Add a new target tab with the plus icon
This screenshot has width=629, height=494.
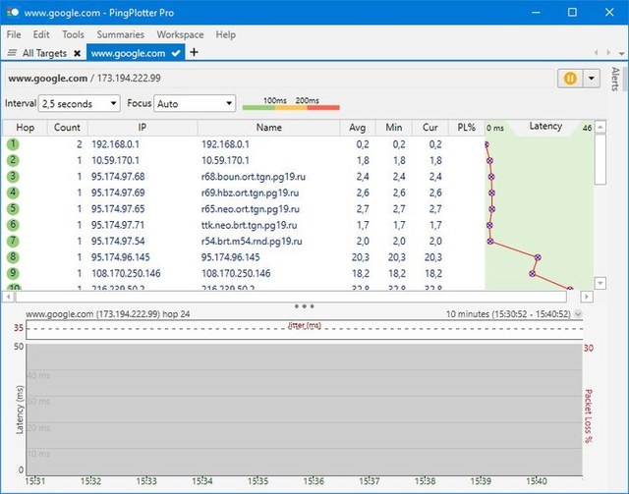click(194, 52)
